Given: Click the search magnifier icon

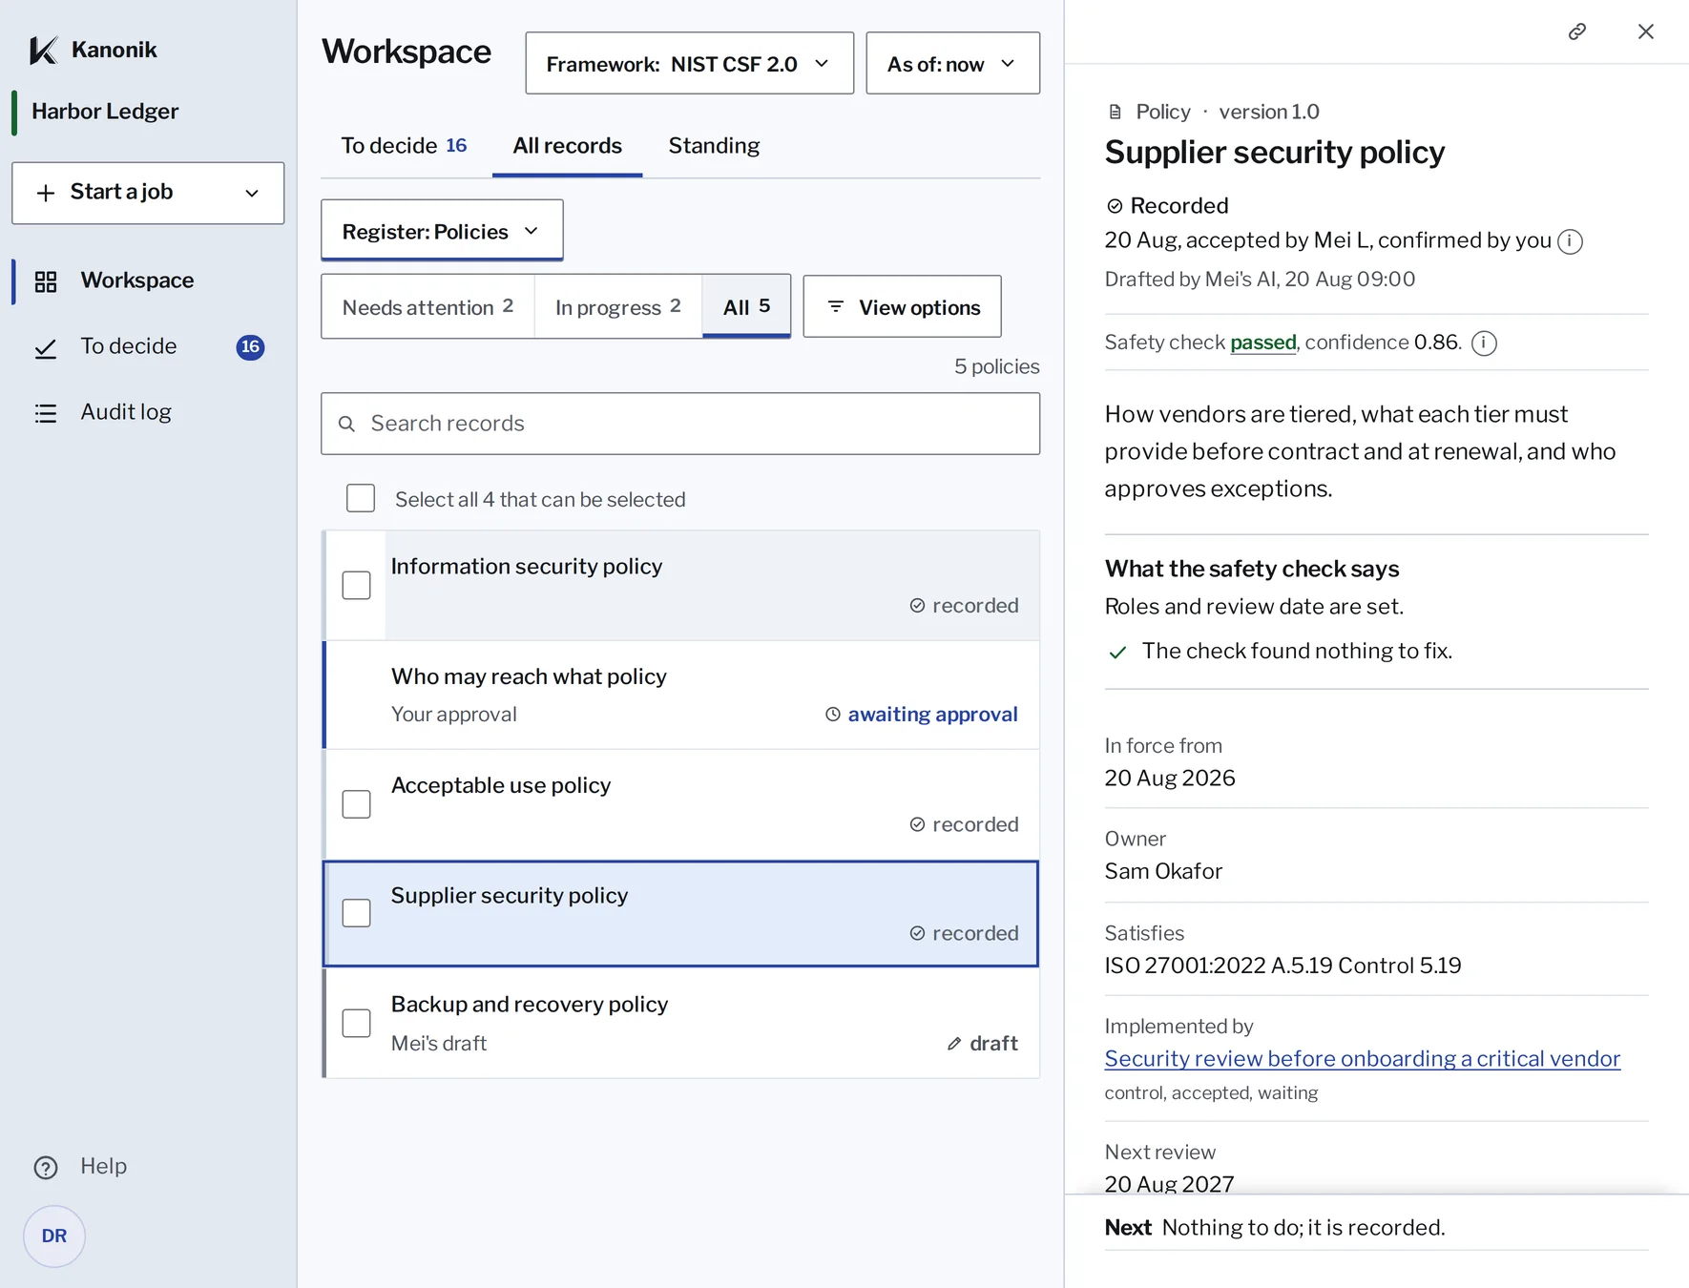Looking at the screenshot, I should [x=347, y=424].
